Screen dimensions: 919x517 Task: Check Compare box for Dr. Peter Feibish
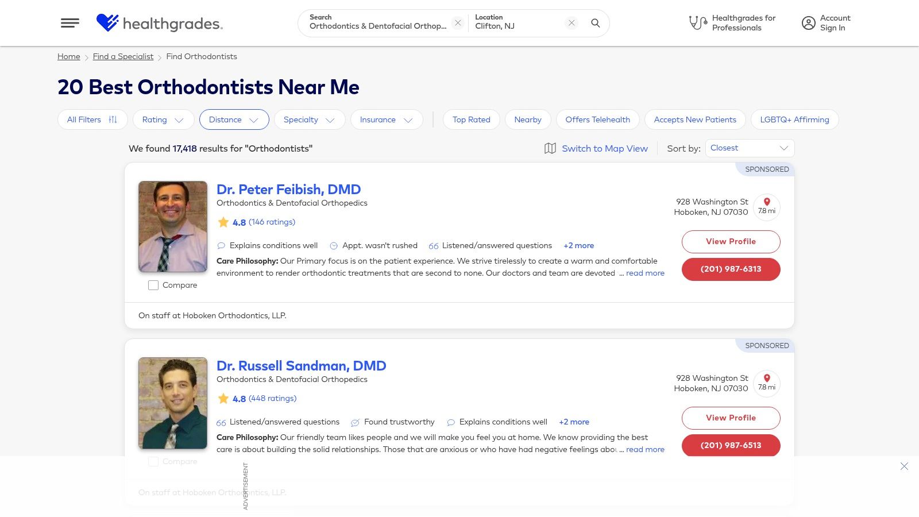(x=153, y=285)
